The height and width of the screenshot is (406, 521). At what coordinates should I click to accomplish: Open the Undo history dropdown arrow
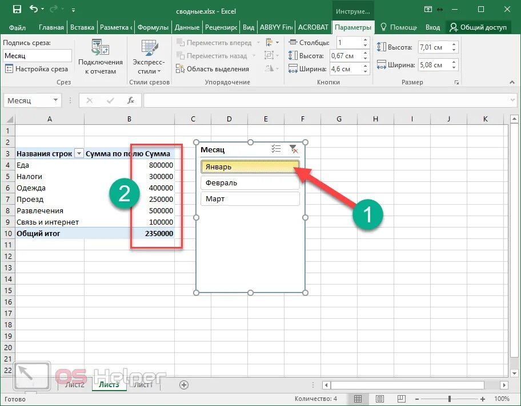pos(42,9)
